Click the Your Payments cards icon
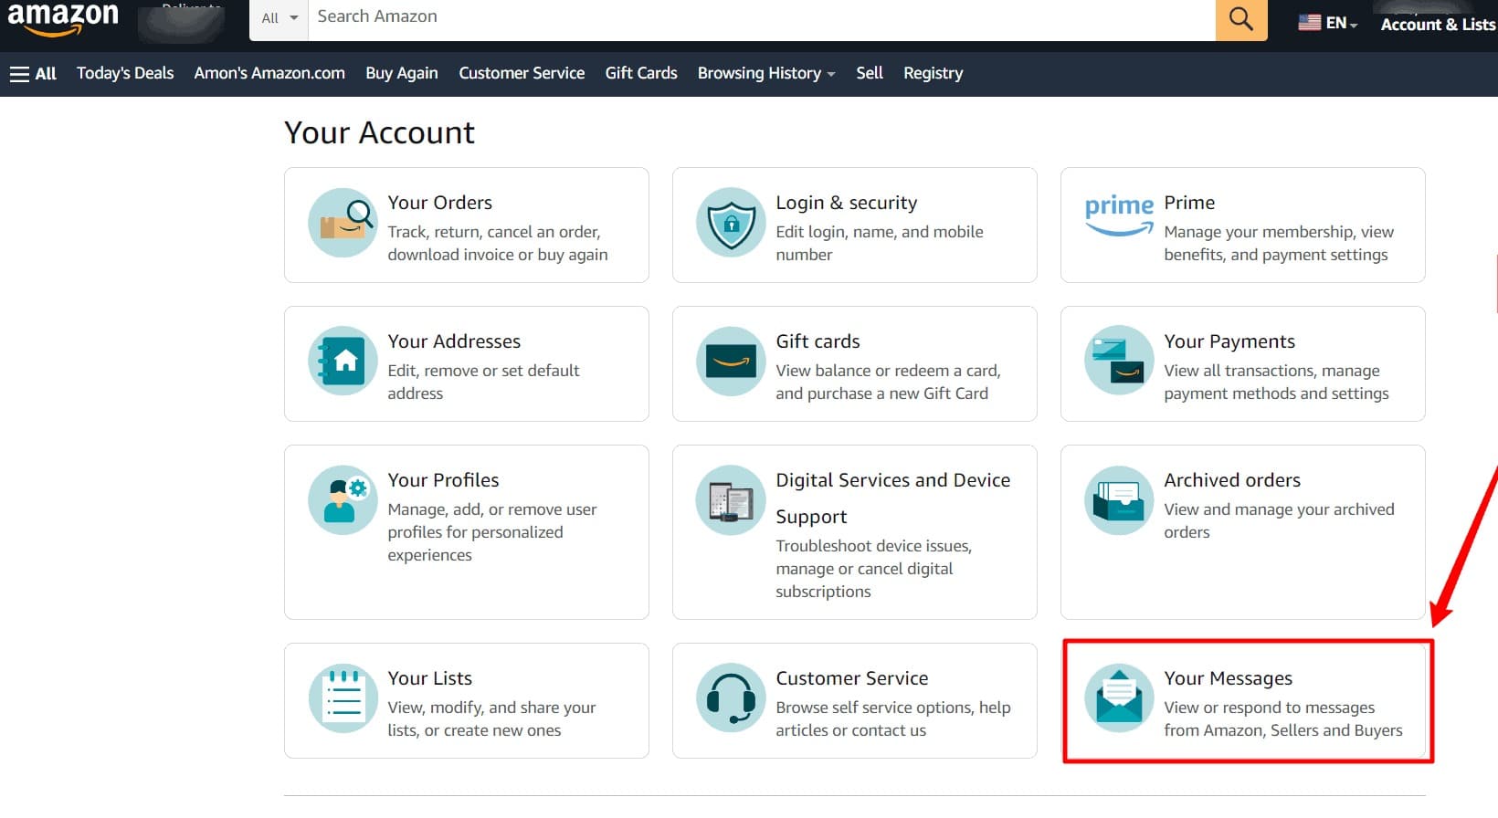 tap(1119, 362)
